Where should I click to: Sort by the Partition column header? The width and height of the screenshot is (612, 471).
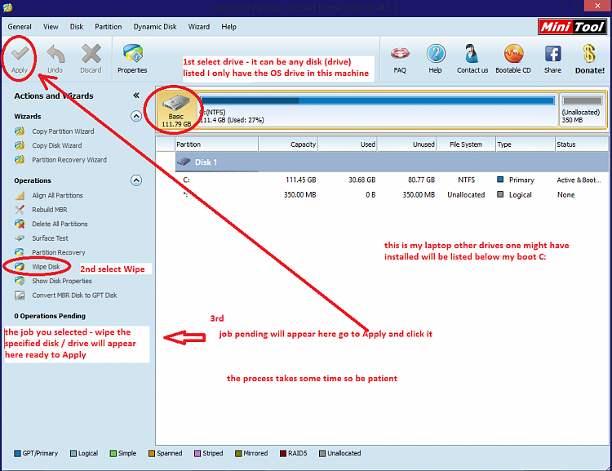(x=216, y=144)
